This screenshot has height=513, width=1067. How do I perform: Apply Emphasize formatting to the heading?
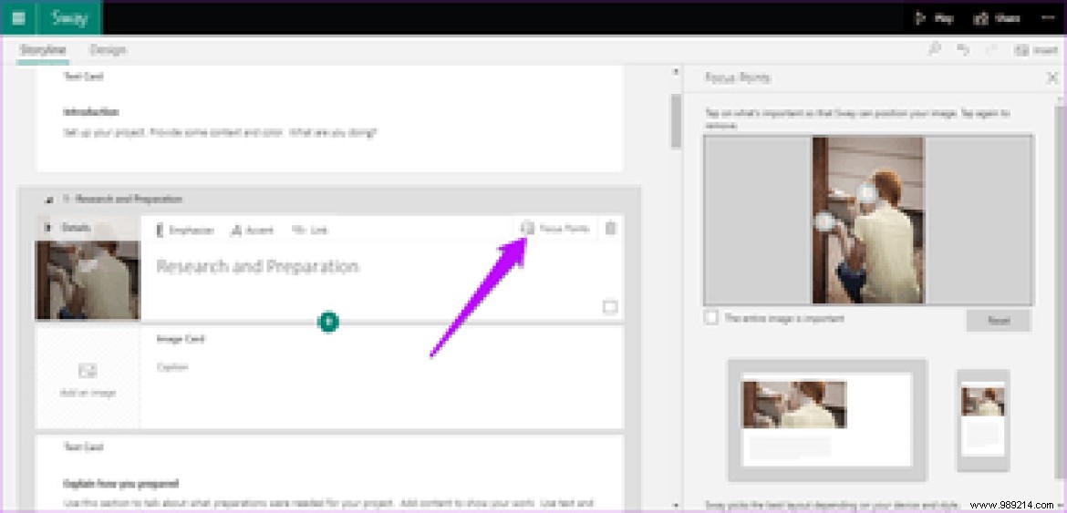click(x=185, y=231)
